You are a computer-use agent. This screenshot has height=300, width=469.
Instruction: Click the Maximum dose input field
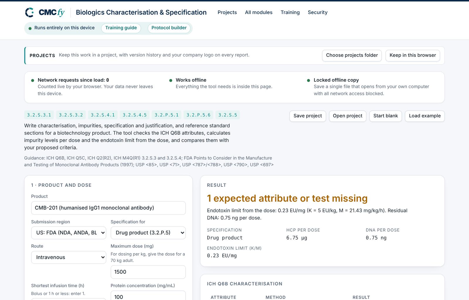pyautogui.click(x=148, y=272)
